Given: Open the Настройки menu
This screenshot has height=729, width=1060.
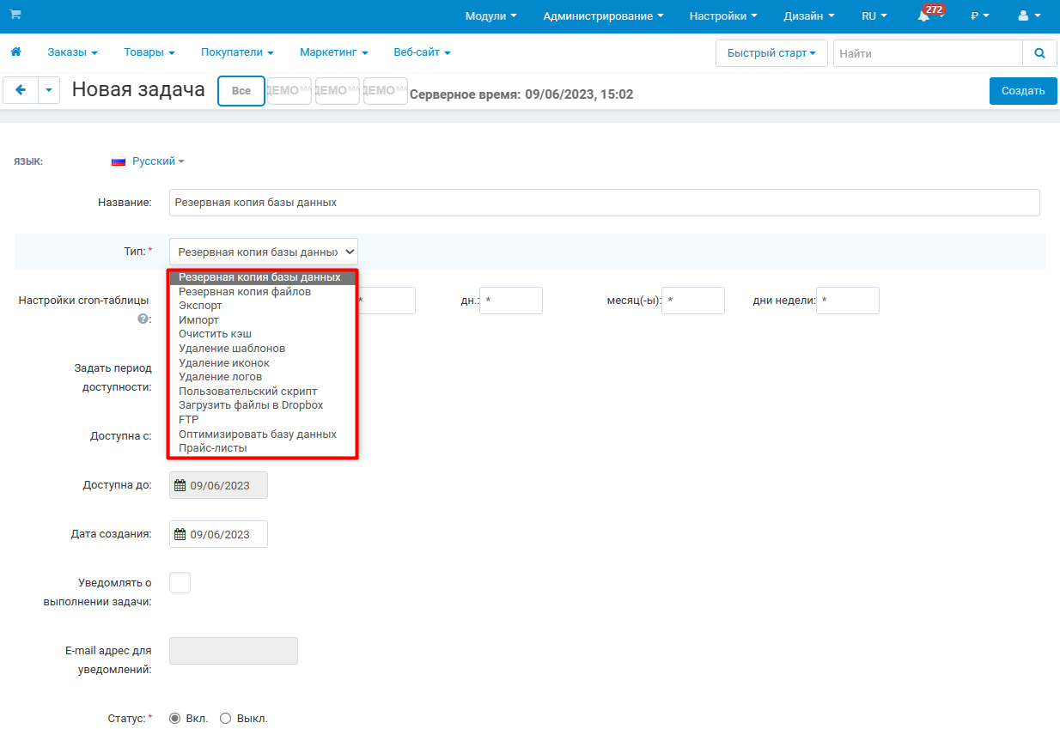Looking at the screenshot, I should click(723, 15).
